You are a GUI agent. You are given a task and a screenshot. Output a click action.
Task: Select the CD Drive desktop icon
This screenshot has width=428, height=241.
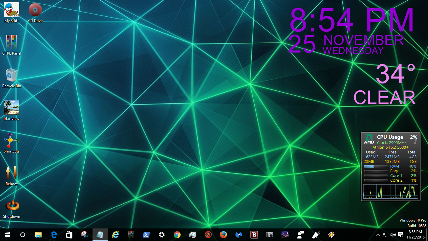click(35, 13)
